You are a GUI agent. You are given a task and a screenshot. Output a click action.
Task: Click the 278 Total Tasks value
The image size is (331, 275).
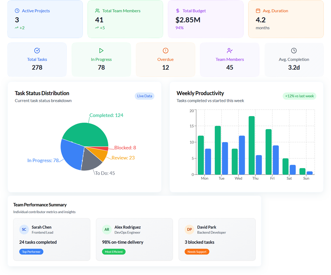pos(37,67)
